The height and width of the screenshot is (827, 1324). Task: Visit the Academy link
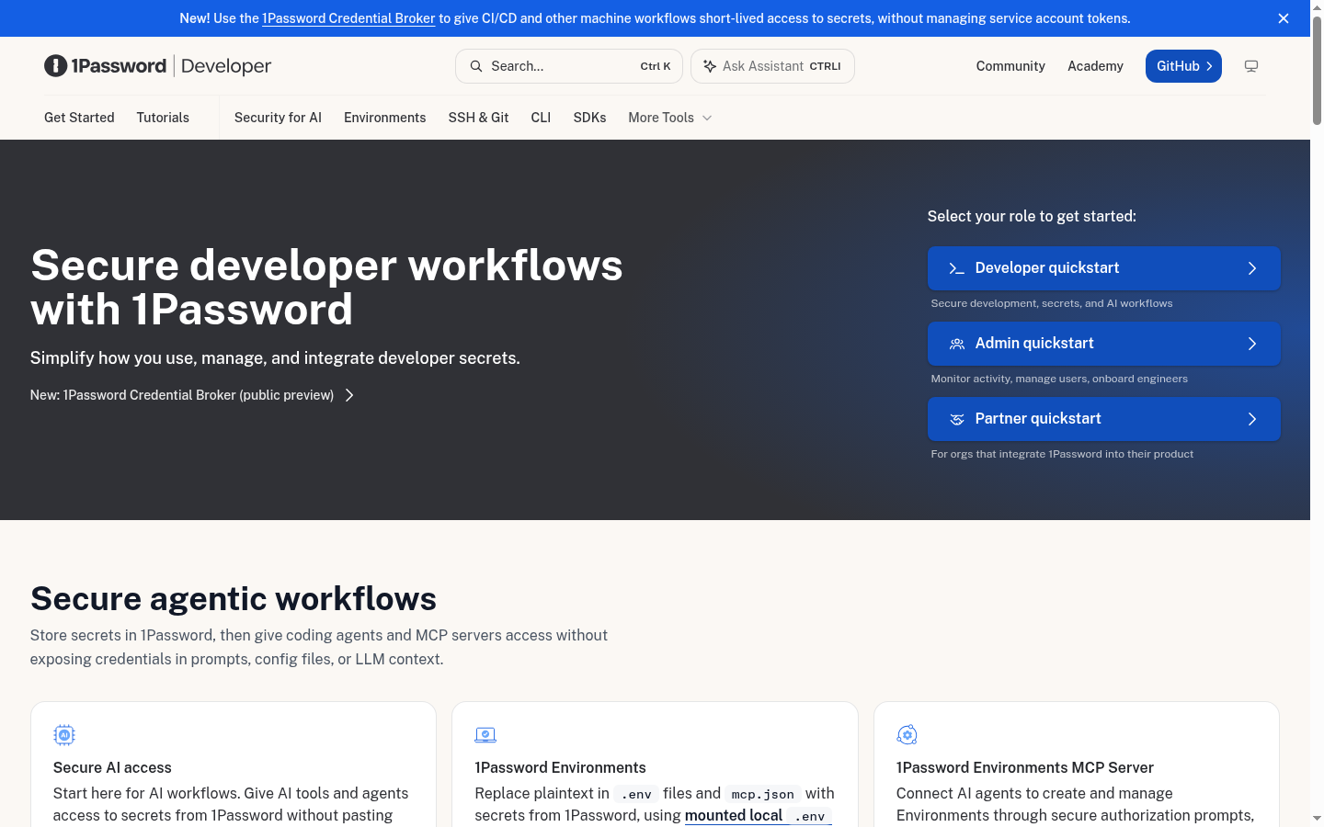click(1095, 66)
